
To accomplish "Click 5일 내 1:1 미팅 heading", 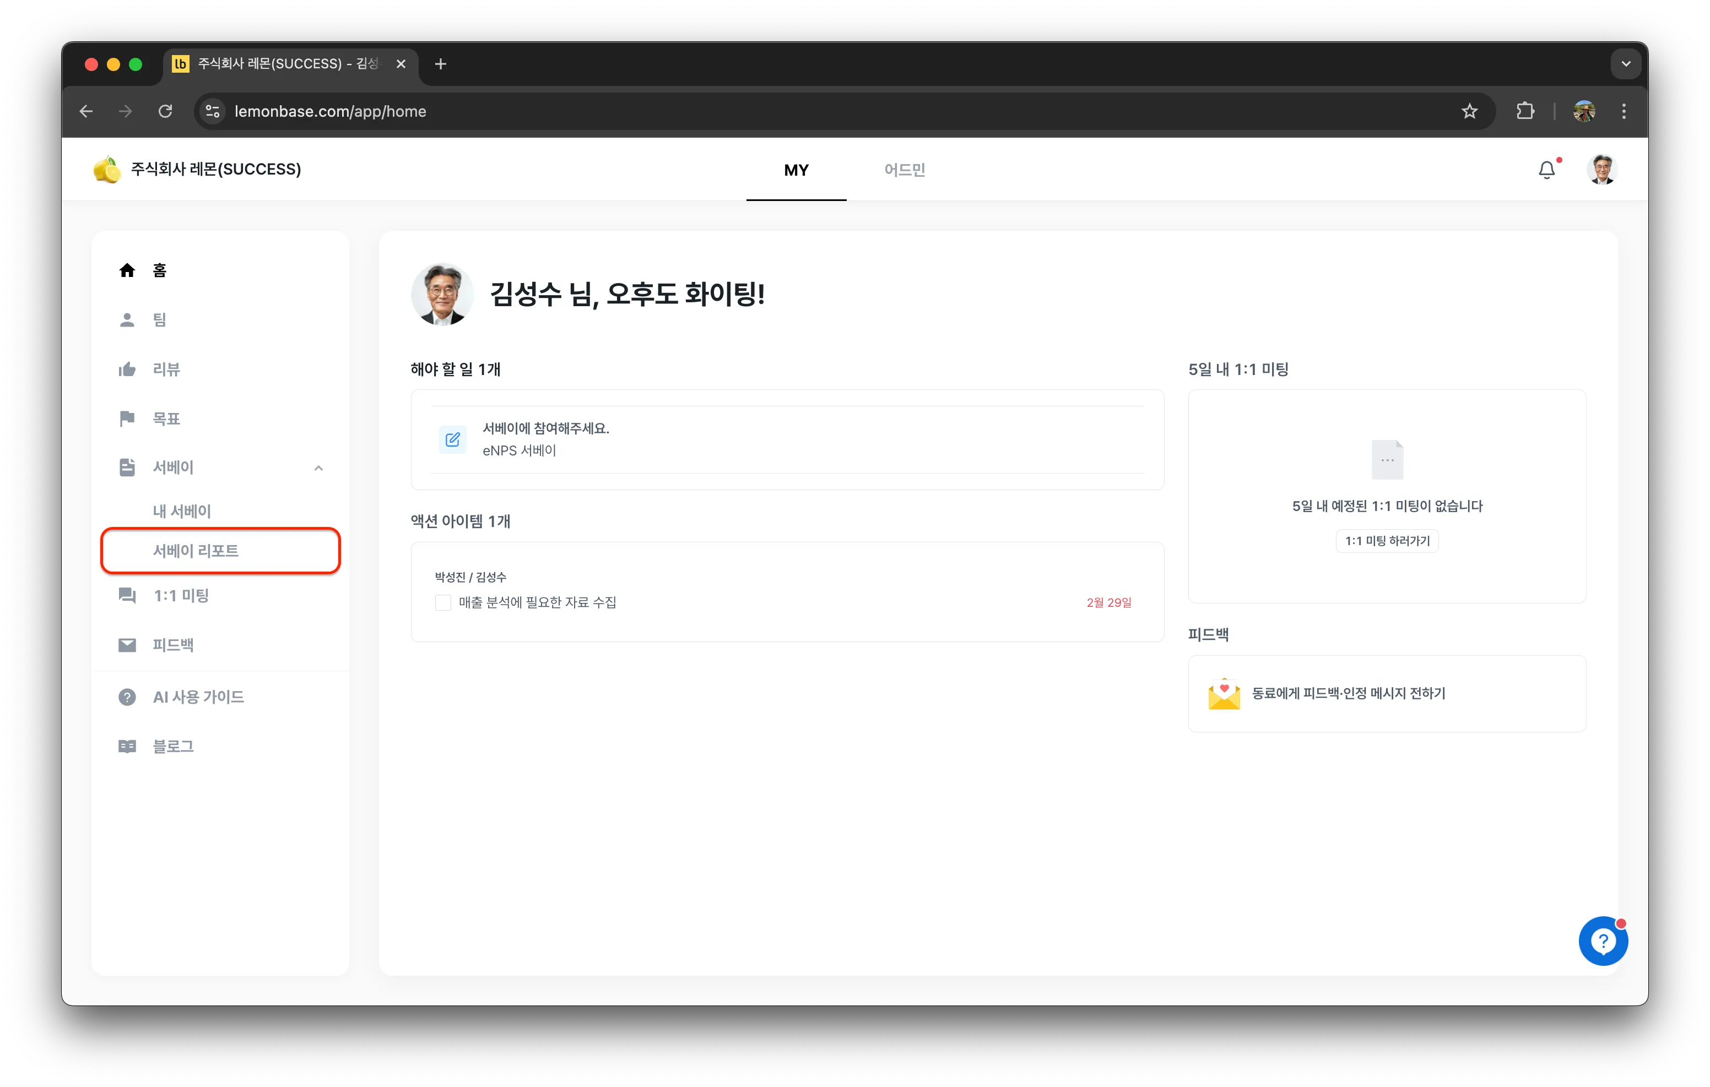I will pos(1238,369).
